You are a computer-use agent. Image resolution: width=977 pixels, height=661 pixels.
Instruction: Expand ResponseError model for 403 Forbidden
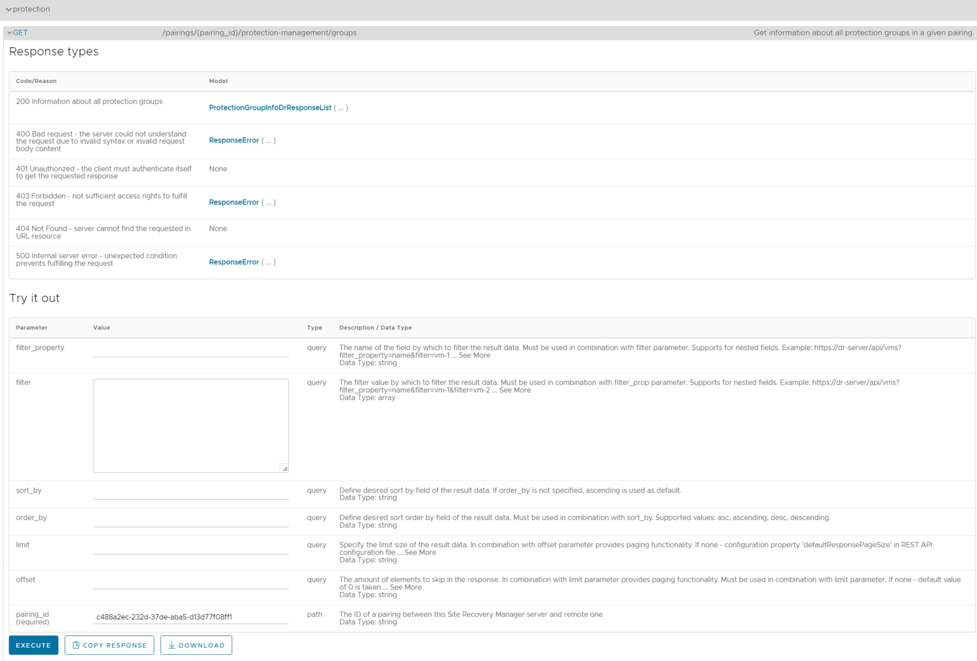click(234, 202)
